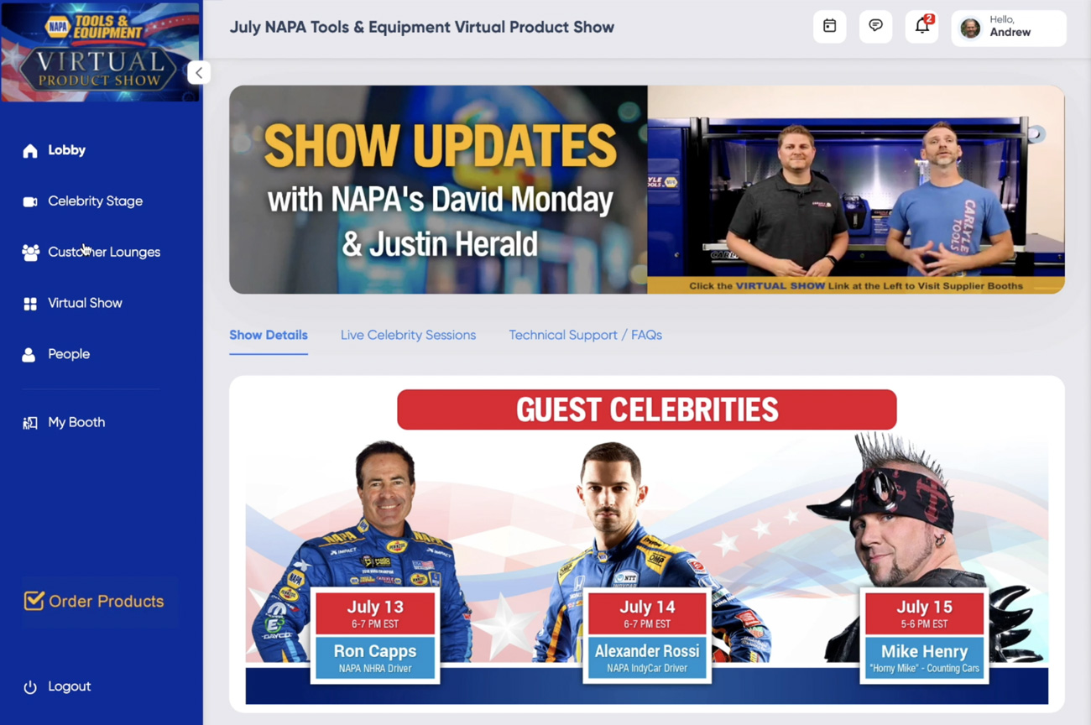Screen dimensions: 1091x725
Task: Click the Order Products button
Action: [94, 601]
